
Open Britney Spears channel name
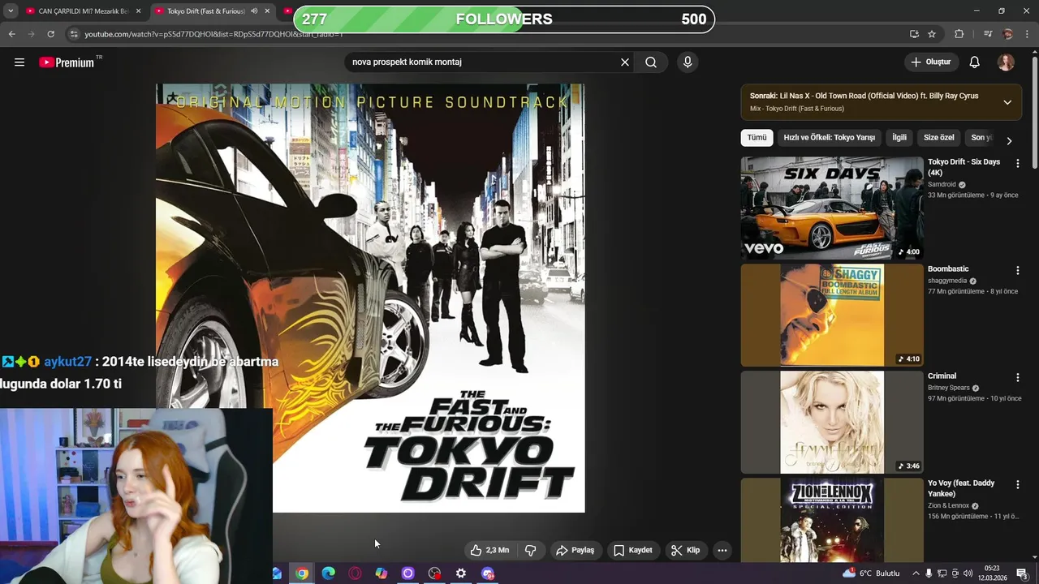949,388
